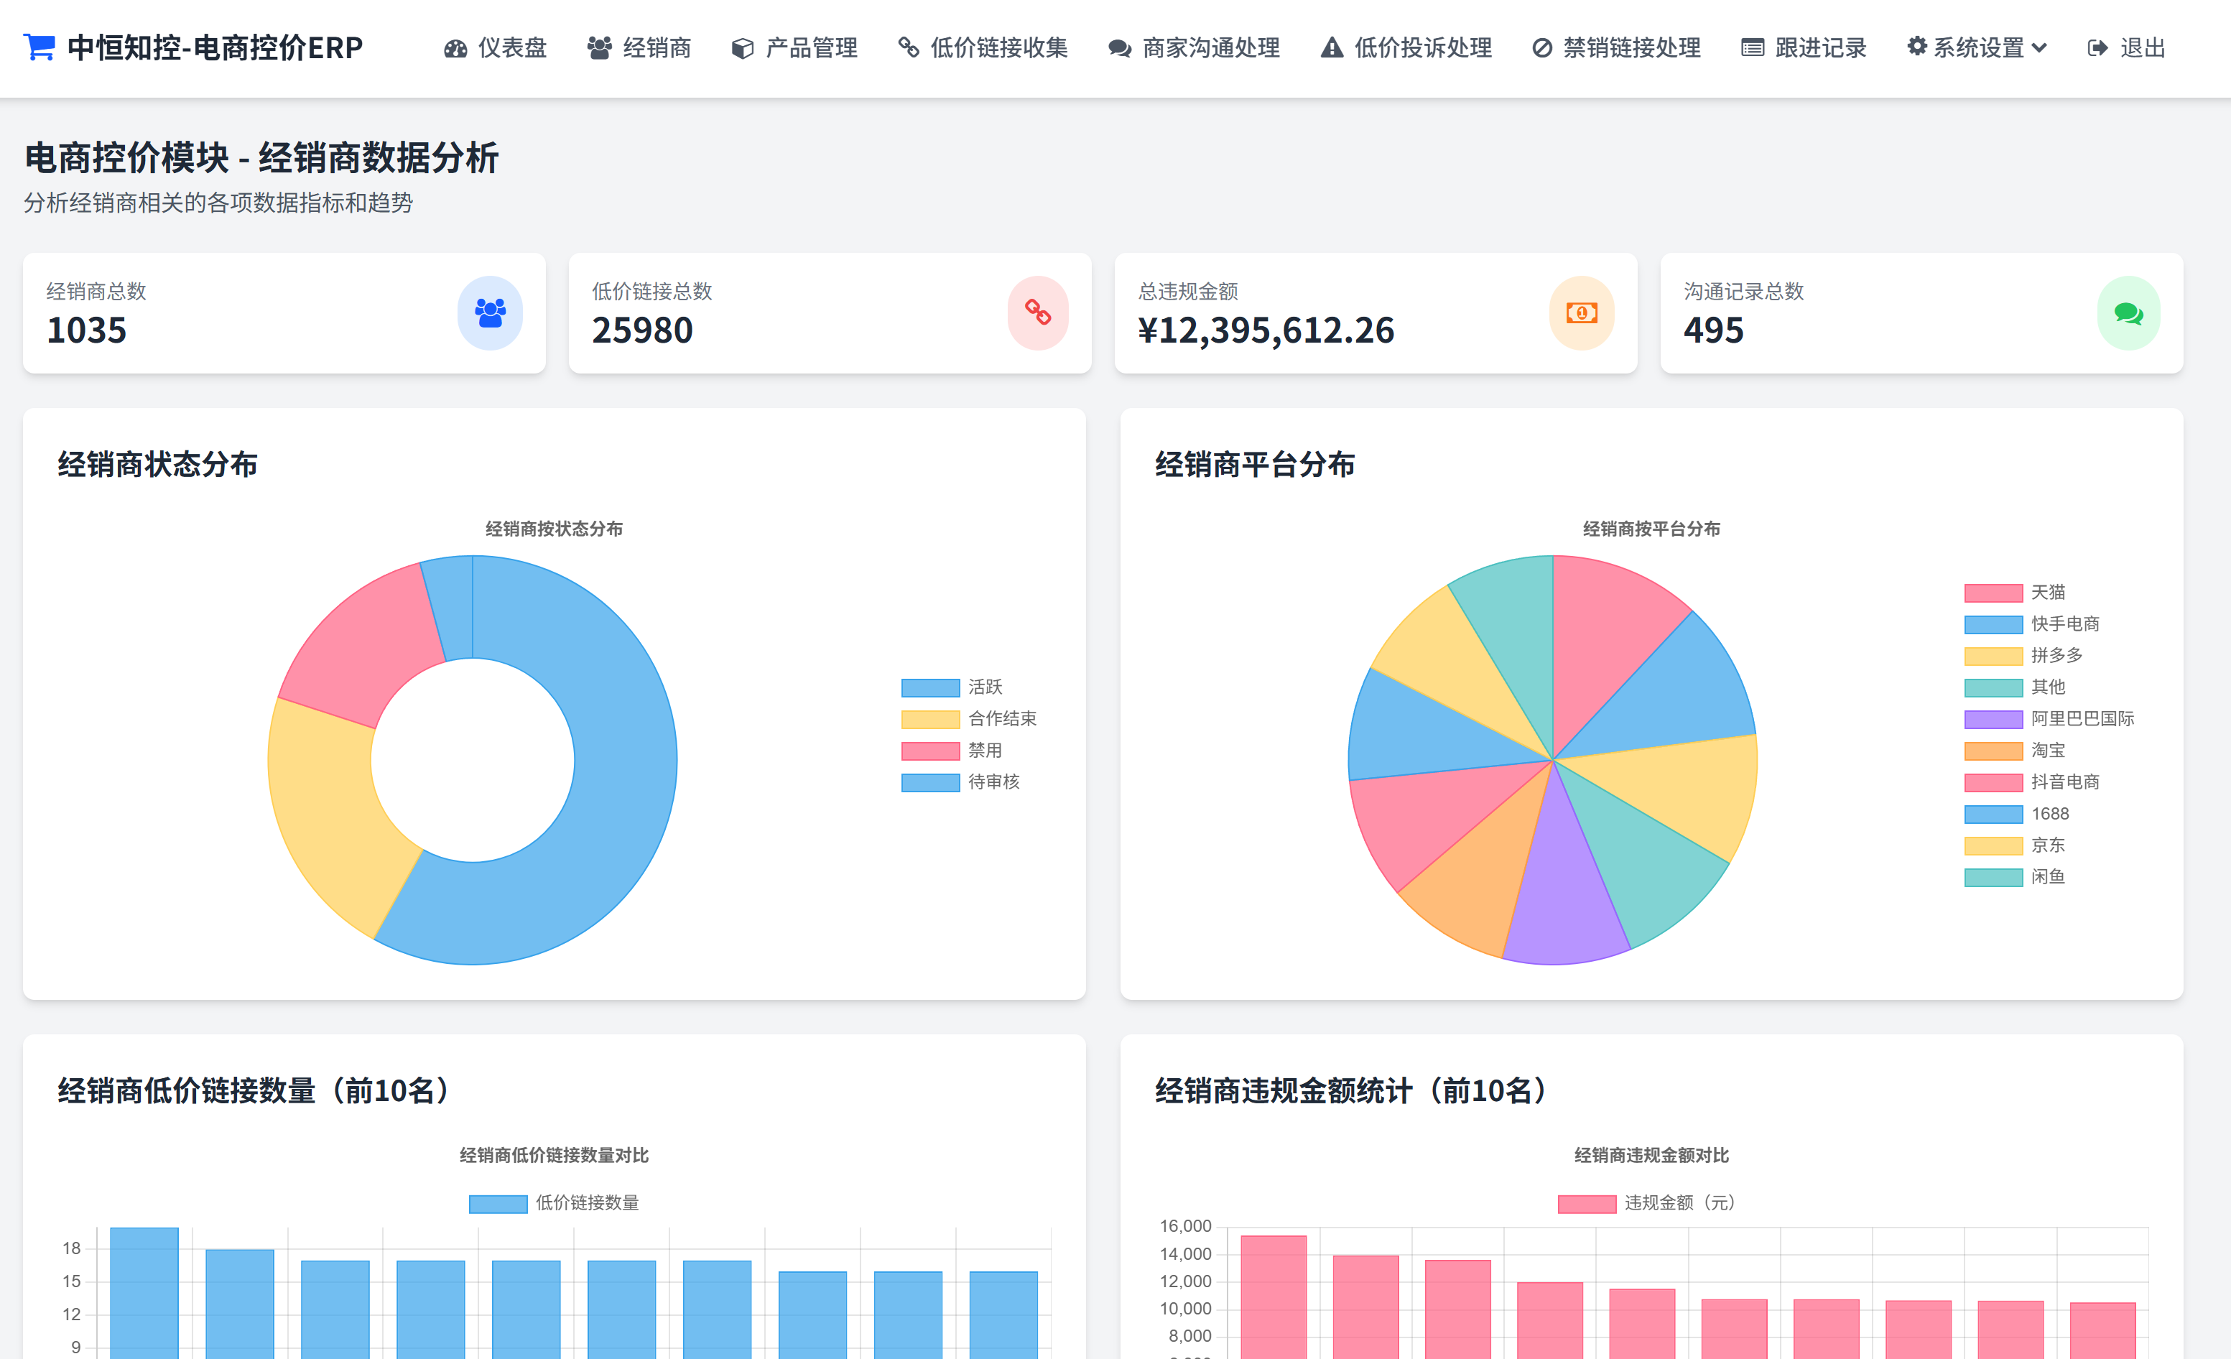Click the red link icon in 低价链接总数 card
The height and width of the screenshot is (1359, 2231).
(1038, 313)
